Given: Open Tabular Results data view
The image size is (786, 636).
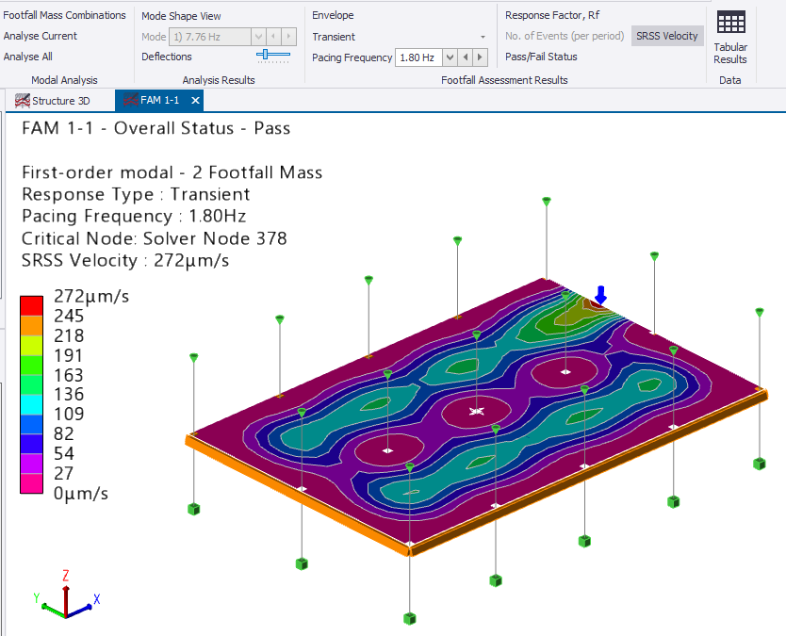Looking at the screenshot, I should click(x=730, y=38).
